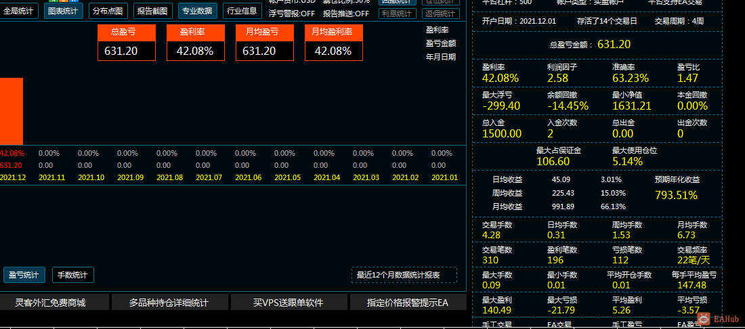Click 买VPS送跟单软件 button
Image resolution: width=745 pixels, height=329 pixels.
pyautogui.click(x=289, y=302)
